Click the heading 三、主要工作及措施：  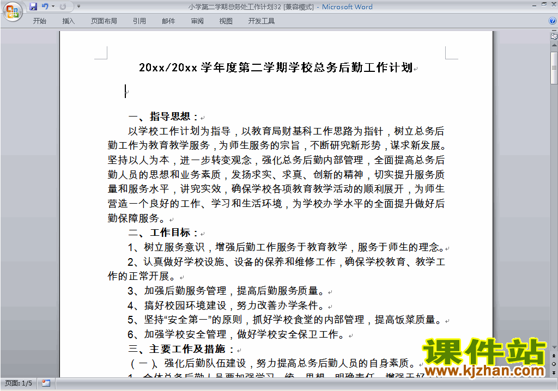pos(181,349)
